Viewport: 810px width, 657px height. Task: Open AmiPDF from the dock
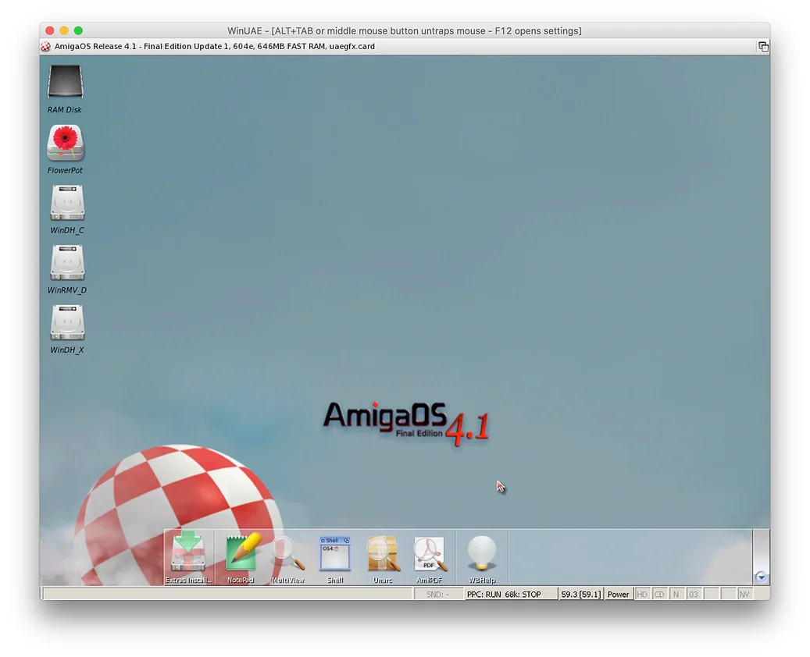tap(430, 554)
